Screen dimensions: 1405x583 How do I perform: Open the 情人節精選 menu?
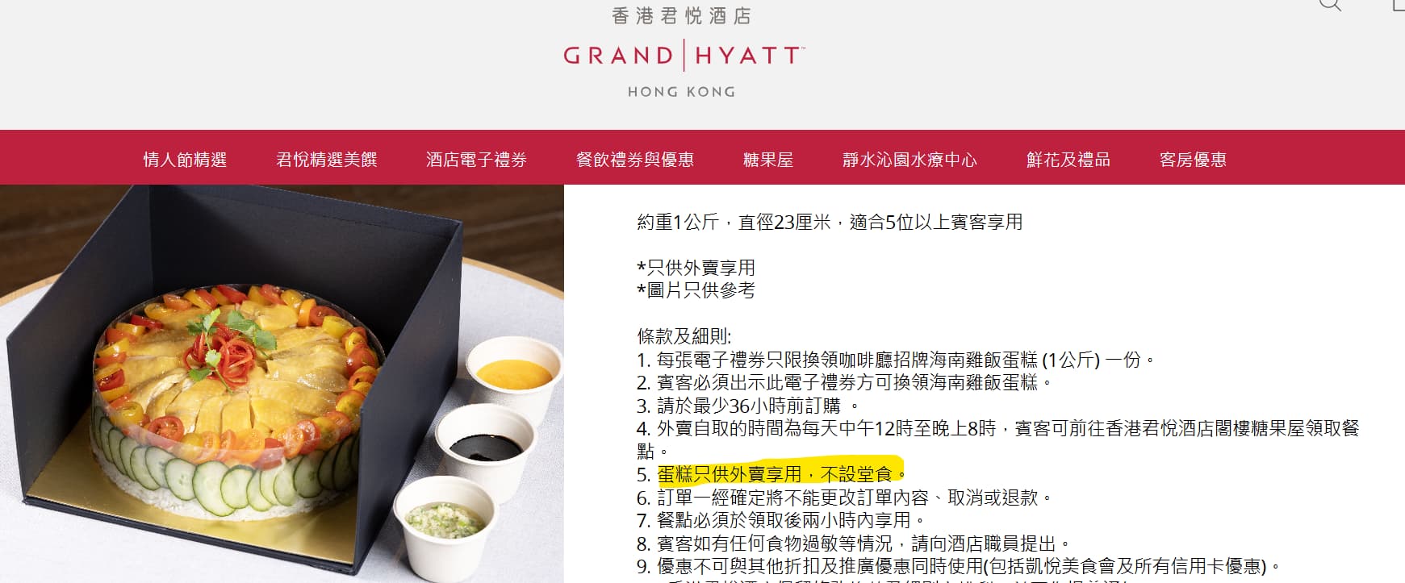pyautogui.click(x=185, y=160)
